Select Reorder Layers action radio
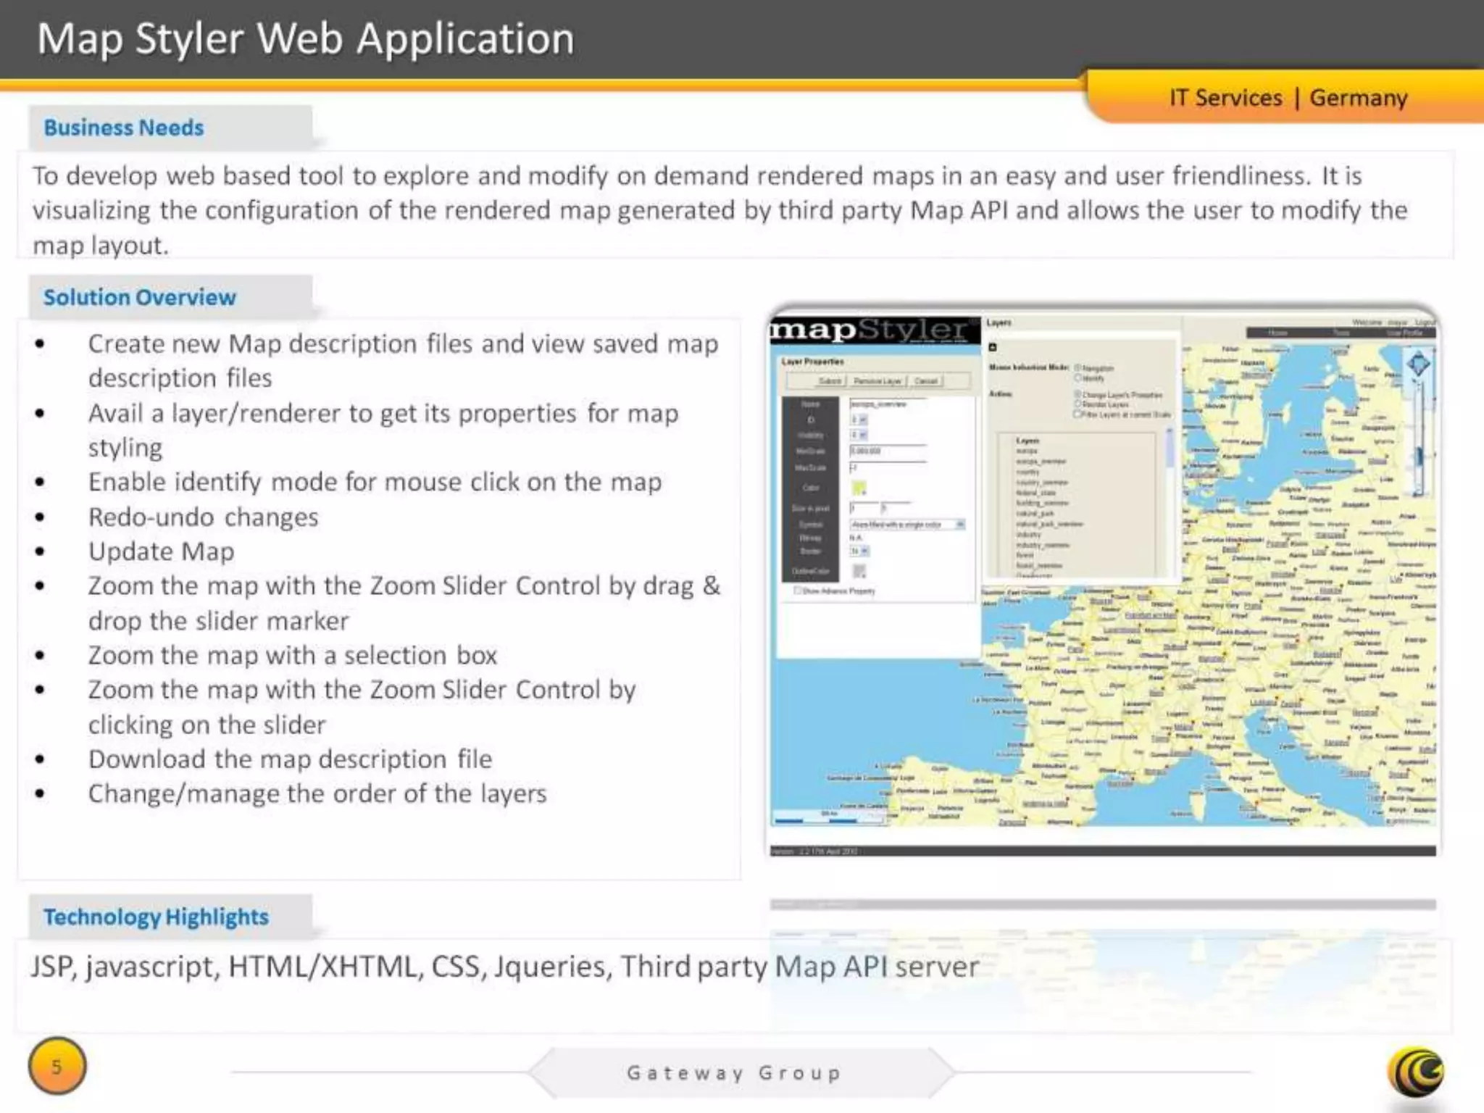 (1077, 404)
